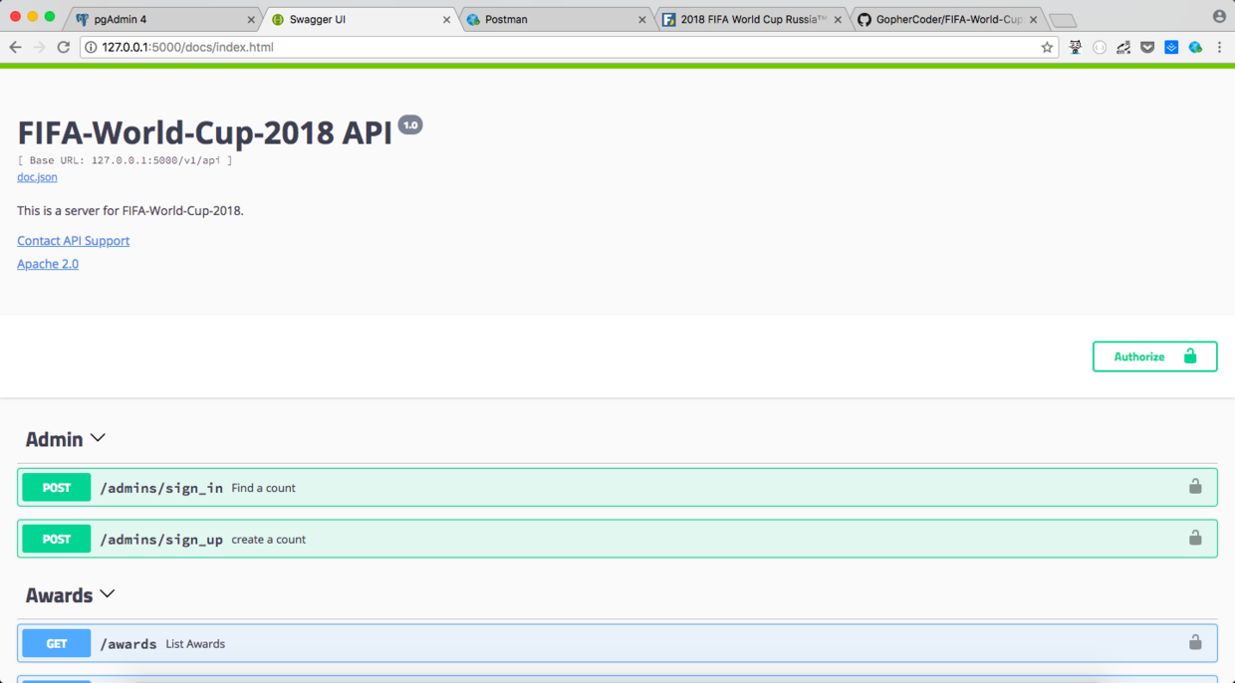Collapse the Admin section
Viewport: 1235px width, 683px height.
tap(97, 438)
